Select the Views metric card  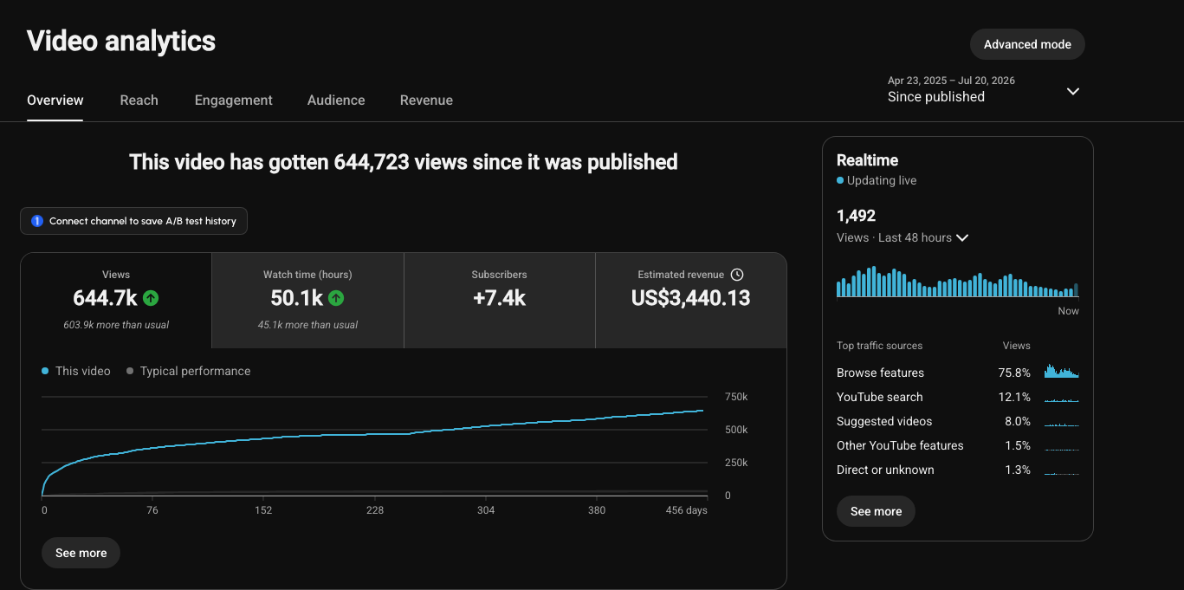116,301
